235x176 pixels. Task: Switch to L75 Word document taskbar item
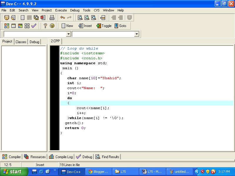pyautogui.click(x=152, y=172)
